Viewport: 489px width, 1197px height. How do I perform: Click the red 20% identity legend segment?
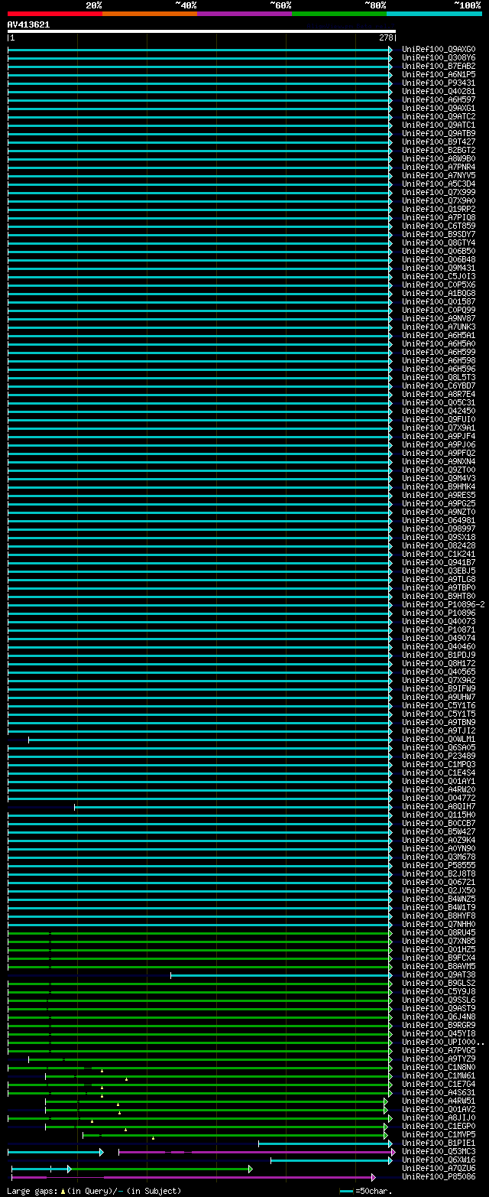[x=55, y=13]
